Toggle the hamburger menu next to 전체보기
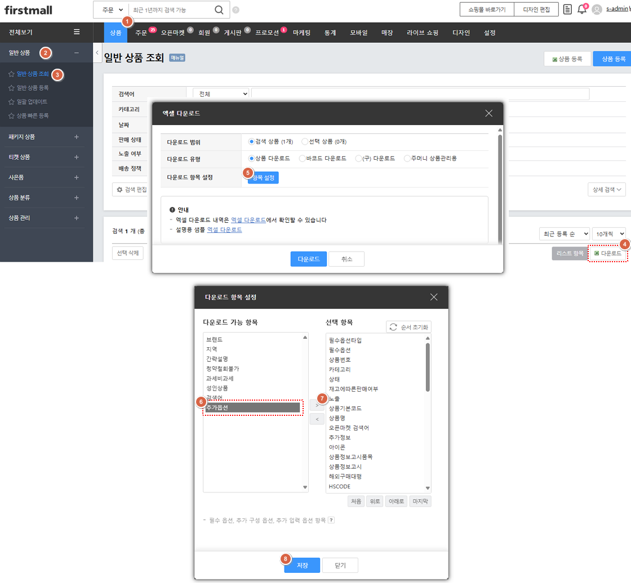The height and width of the screenshot is (583, 631). coord(77,32)
